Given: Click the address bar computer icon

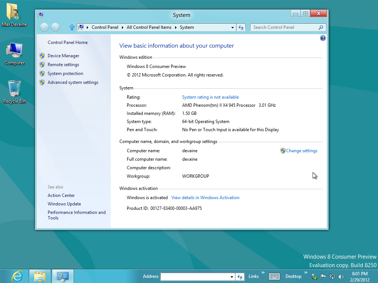Looking at the screenshot, I should point(81,27).
